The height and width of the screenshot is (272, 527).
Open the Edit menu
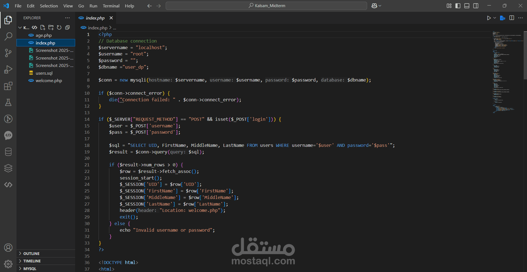(x=31, y=6)
